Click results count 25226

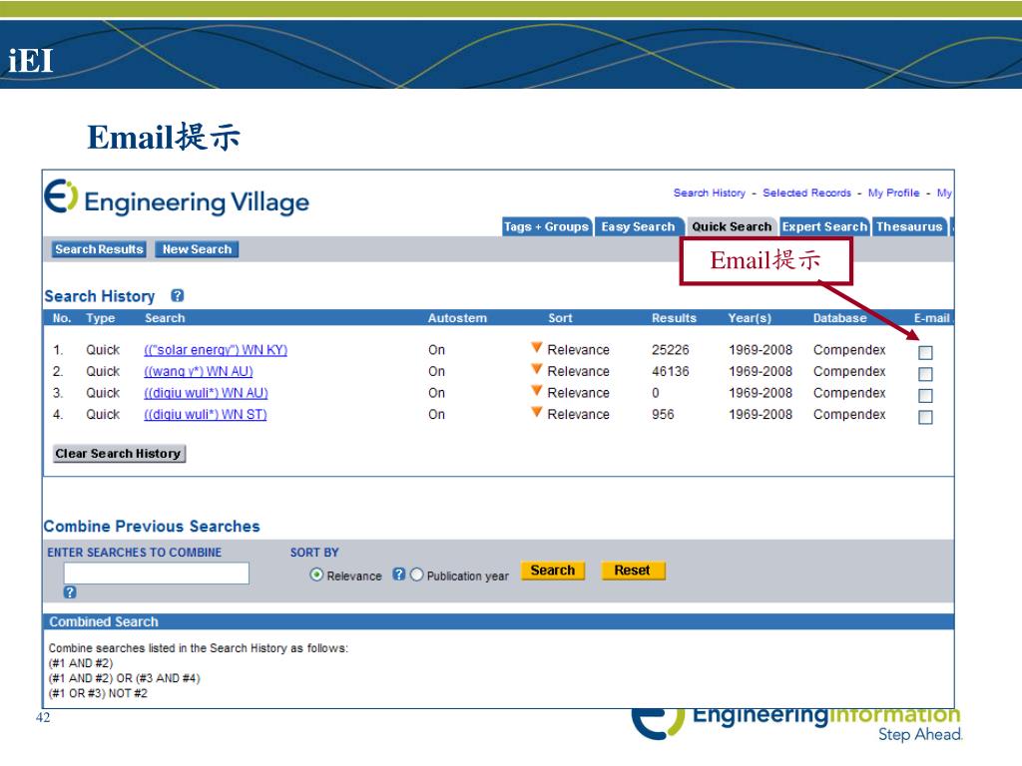(x=670, y=350)
